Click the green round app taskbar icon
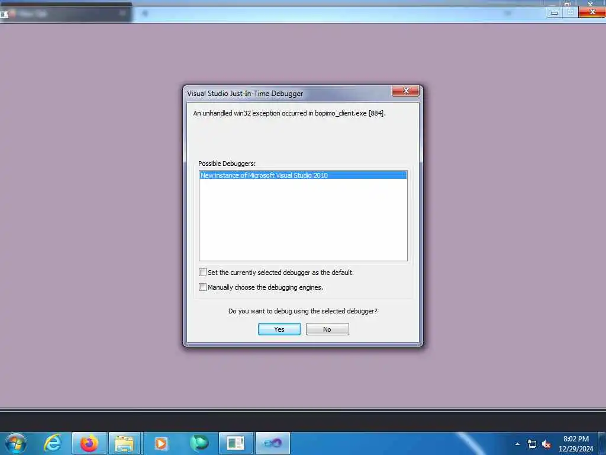606x455 pixels. (199, 443)
